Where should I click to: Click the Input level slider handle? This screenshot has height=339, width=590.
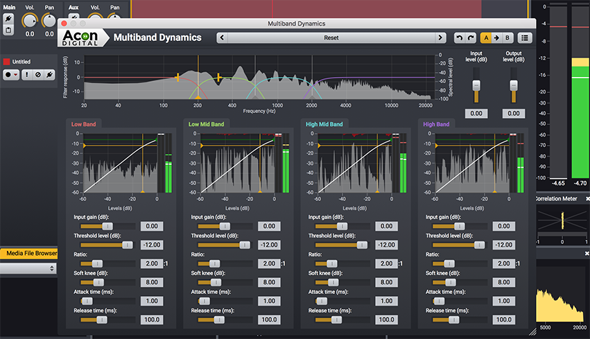(476, 85)
